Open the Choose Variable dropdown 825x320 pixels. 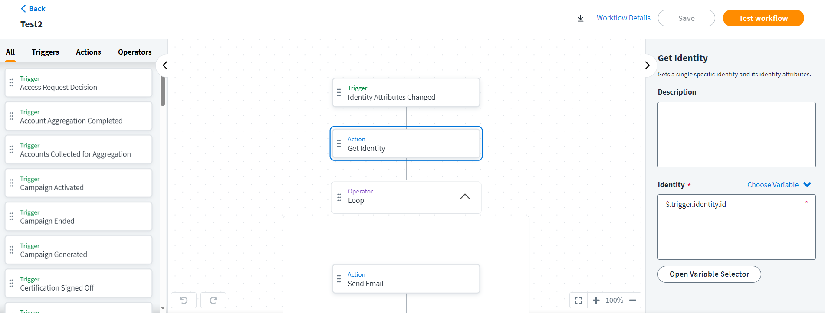click(779, 185)
